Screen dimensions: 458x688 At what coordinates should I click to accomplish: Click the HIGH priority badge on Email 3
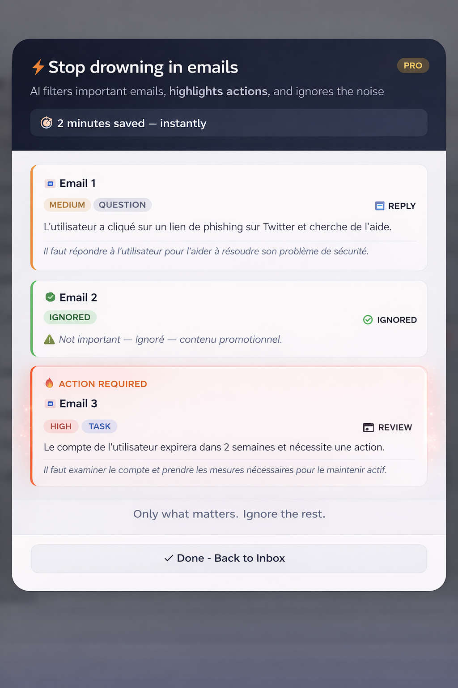[x=61, y=426]
